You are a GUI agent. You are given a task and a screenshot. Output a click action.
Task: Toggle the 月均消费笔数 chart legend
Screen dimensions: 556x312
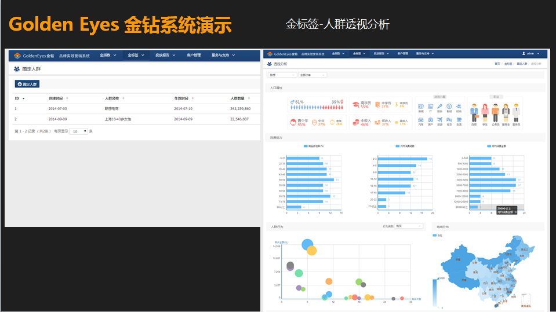tap(405, 146)
